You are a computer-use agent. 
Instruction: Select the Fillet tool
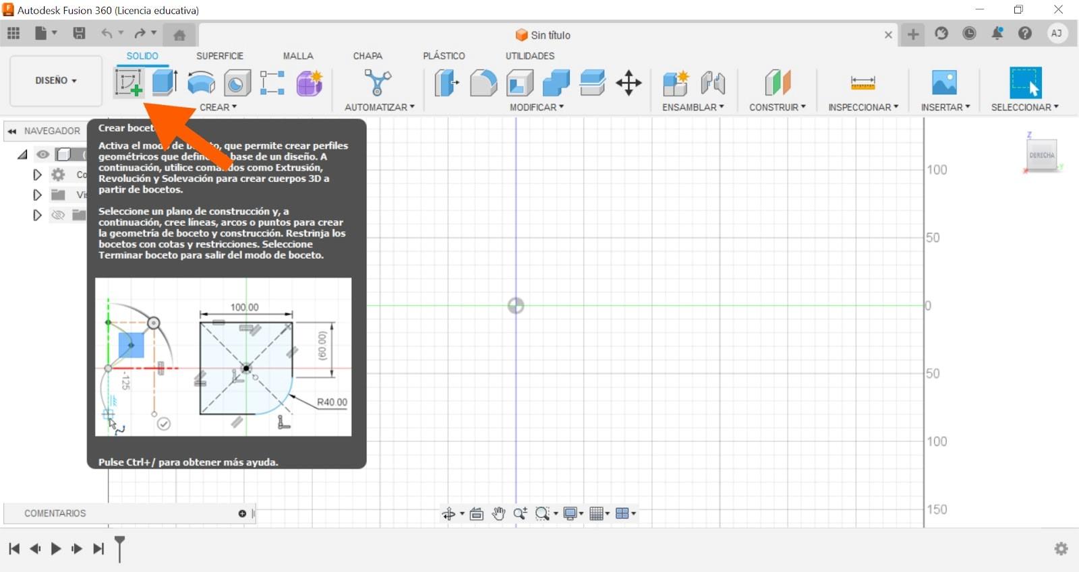click(x=484, y=83)
